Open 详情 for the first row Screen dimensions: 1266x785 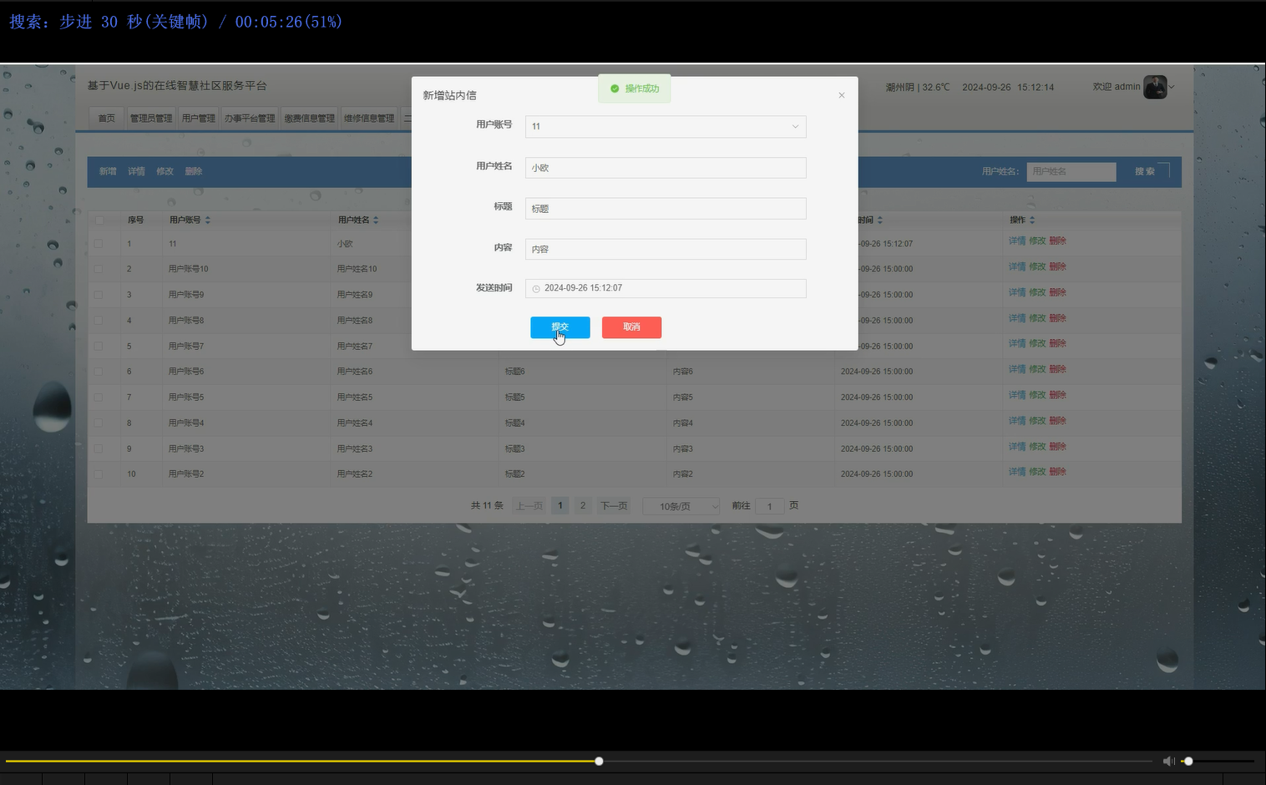[1016, 241]
